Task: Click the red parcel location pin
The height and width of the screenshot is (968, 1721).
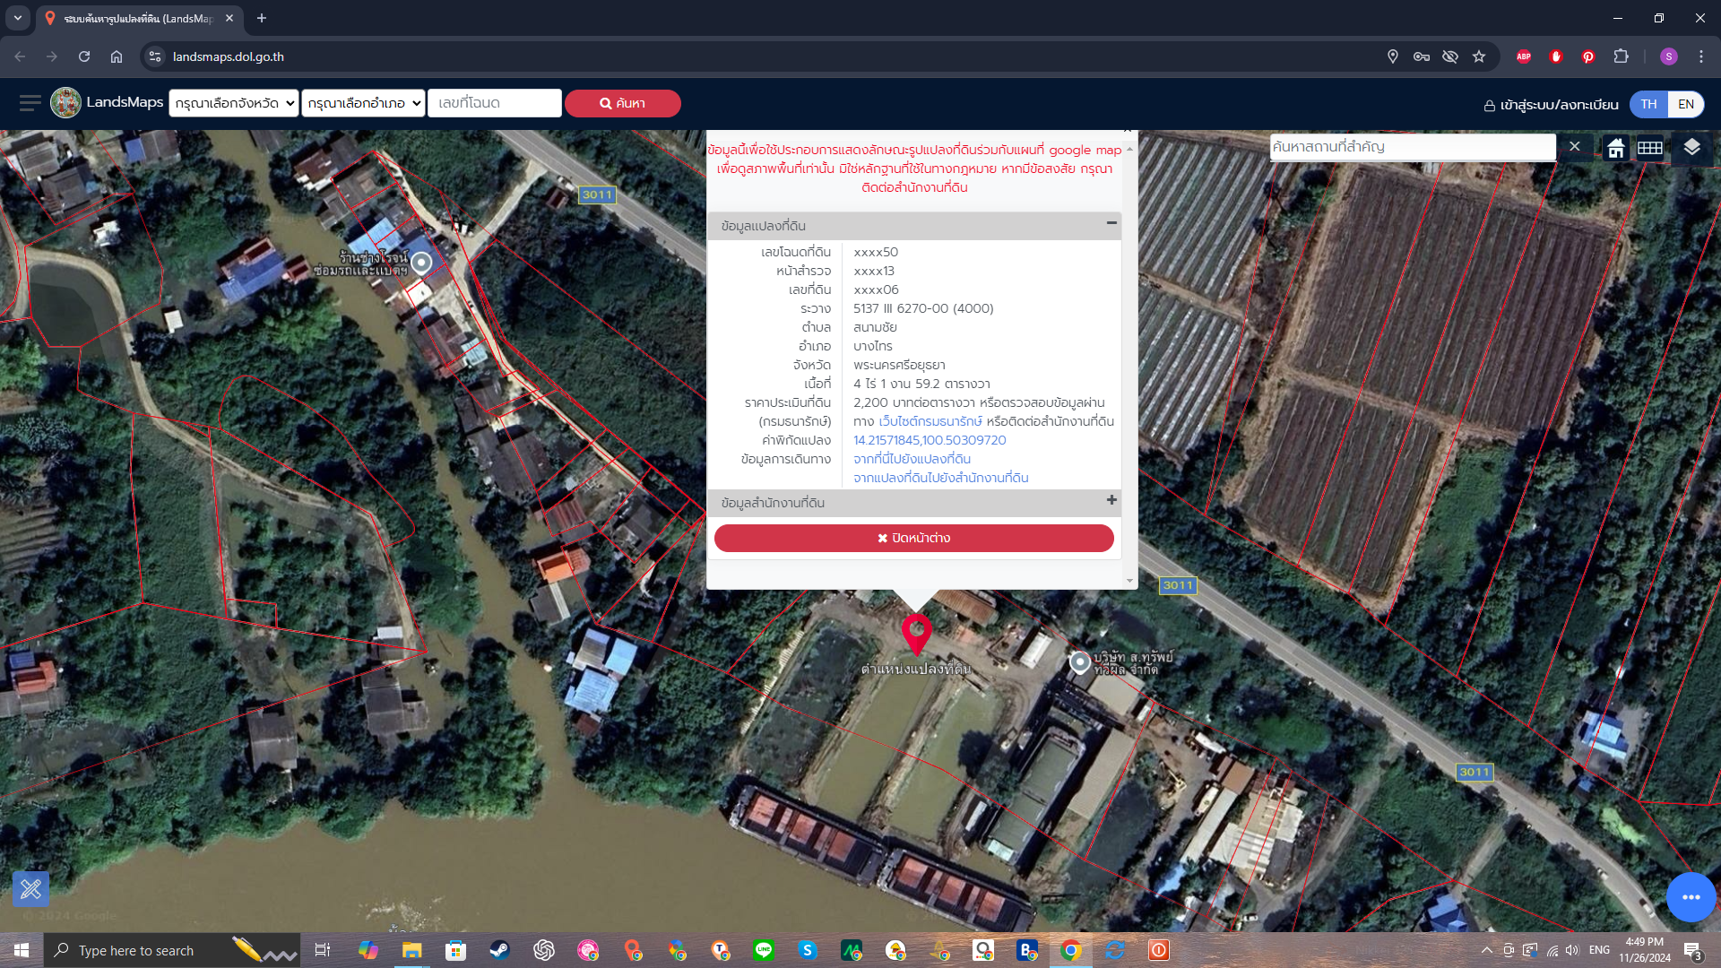Action: coord(916,635)
